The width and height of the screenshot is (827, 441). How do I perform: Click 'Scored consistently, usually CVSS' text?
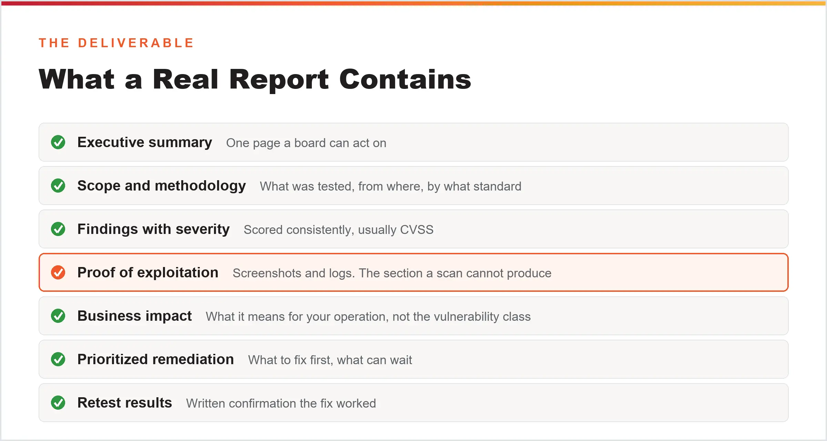point(338,230)
